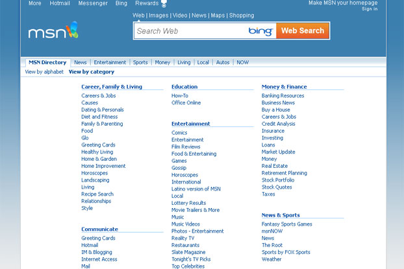The image size is (404, 269).
Task: Click the Music Videos link
Action: click(x=186, y=224)
